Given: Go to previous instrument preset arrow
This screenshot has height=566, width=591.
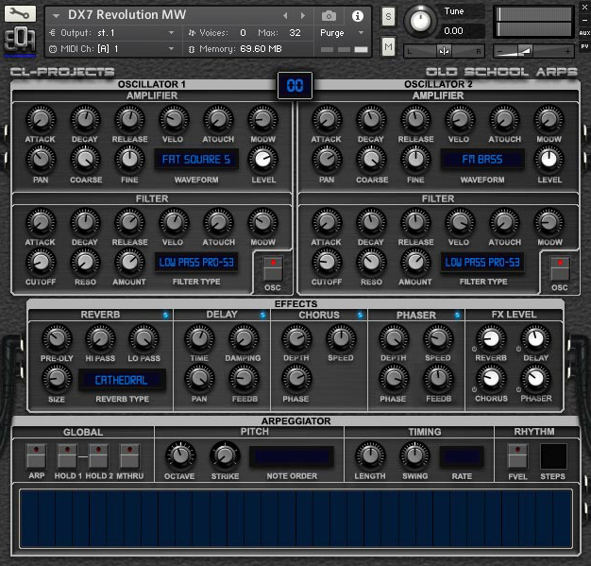Looking at the screenshot, I should [x=285, y=16].
